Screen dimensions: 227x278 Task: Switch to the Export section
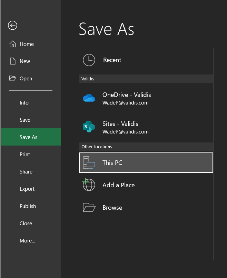pyautogui.click(x=27, y=189)
